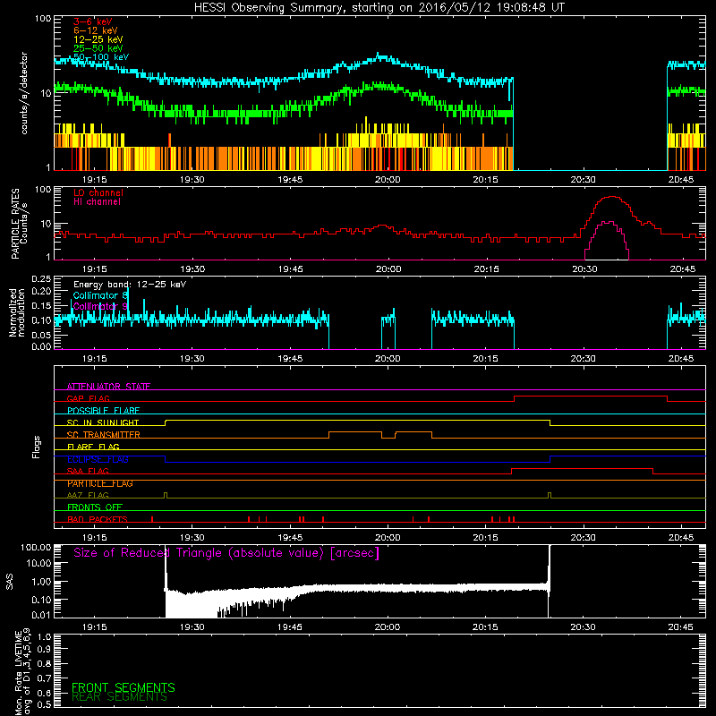The width and height of the screenshot is (716, 716).
Task: Click the counts/s/detector axis label
Action: pos(24,93)
